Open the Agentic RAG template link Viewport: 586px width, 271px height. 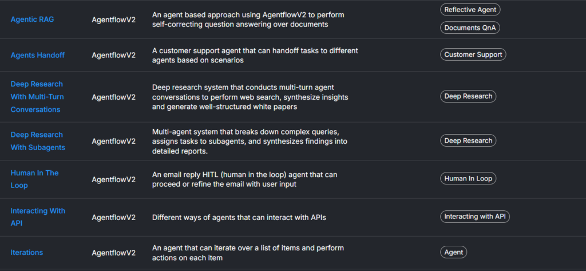click(x=32, y=19)
